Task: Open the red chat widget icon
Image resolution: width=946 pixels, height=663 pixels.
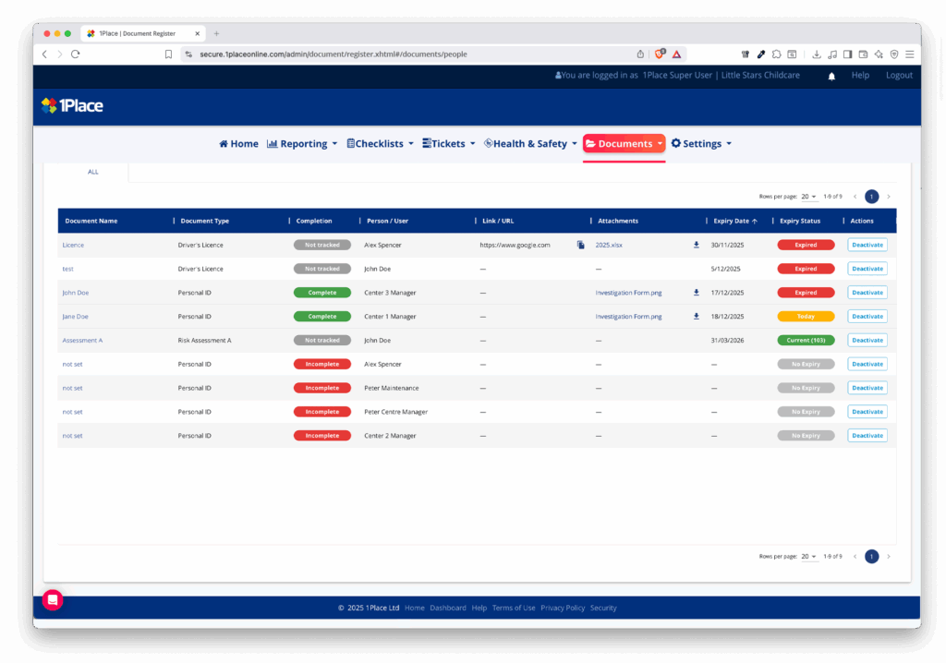Action: (x=53, y=599)
